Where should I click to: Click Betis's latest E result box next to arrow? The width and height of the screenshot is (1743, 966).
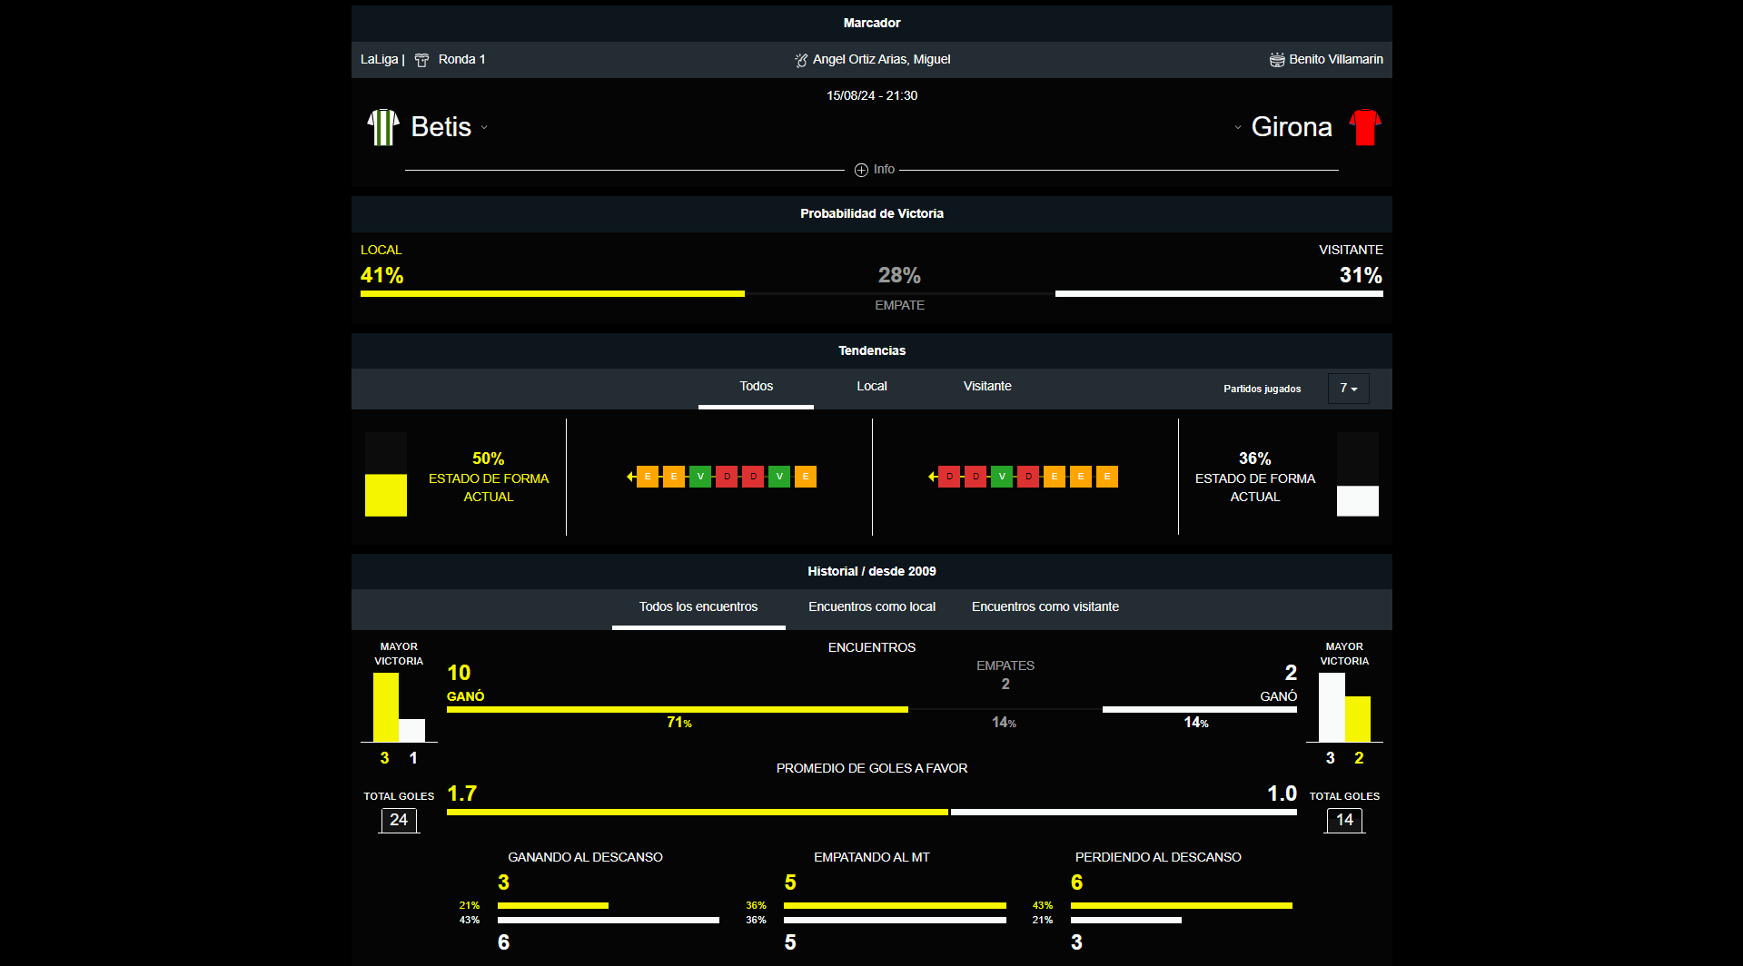click(x=648, y=477)
